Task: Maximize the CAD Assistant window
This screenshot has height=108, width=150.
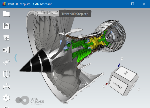Action: [133, 4]
